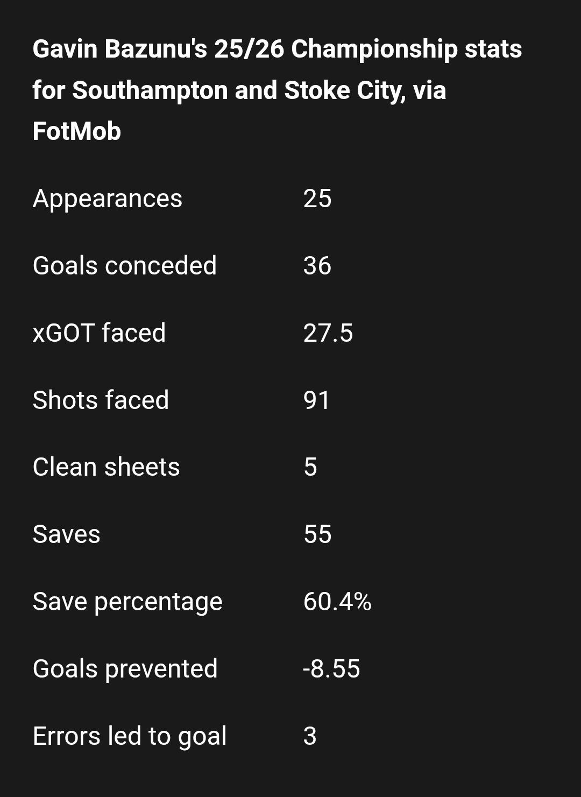Click the xGOT faced value 27.5

(328, 333)
